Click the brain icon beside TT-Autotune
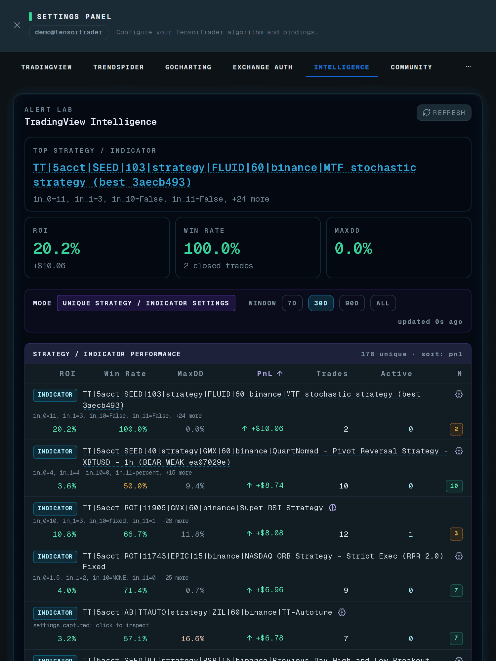This screenshot has width=496, height=661. tap(342, 612)
